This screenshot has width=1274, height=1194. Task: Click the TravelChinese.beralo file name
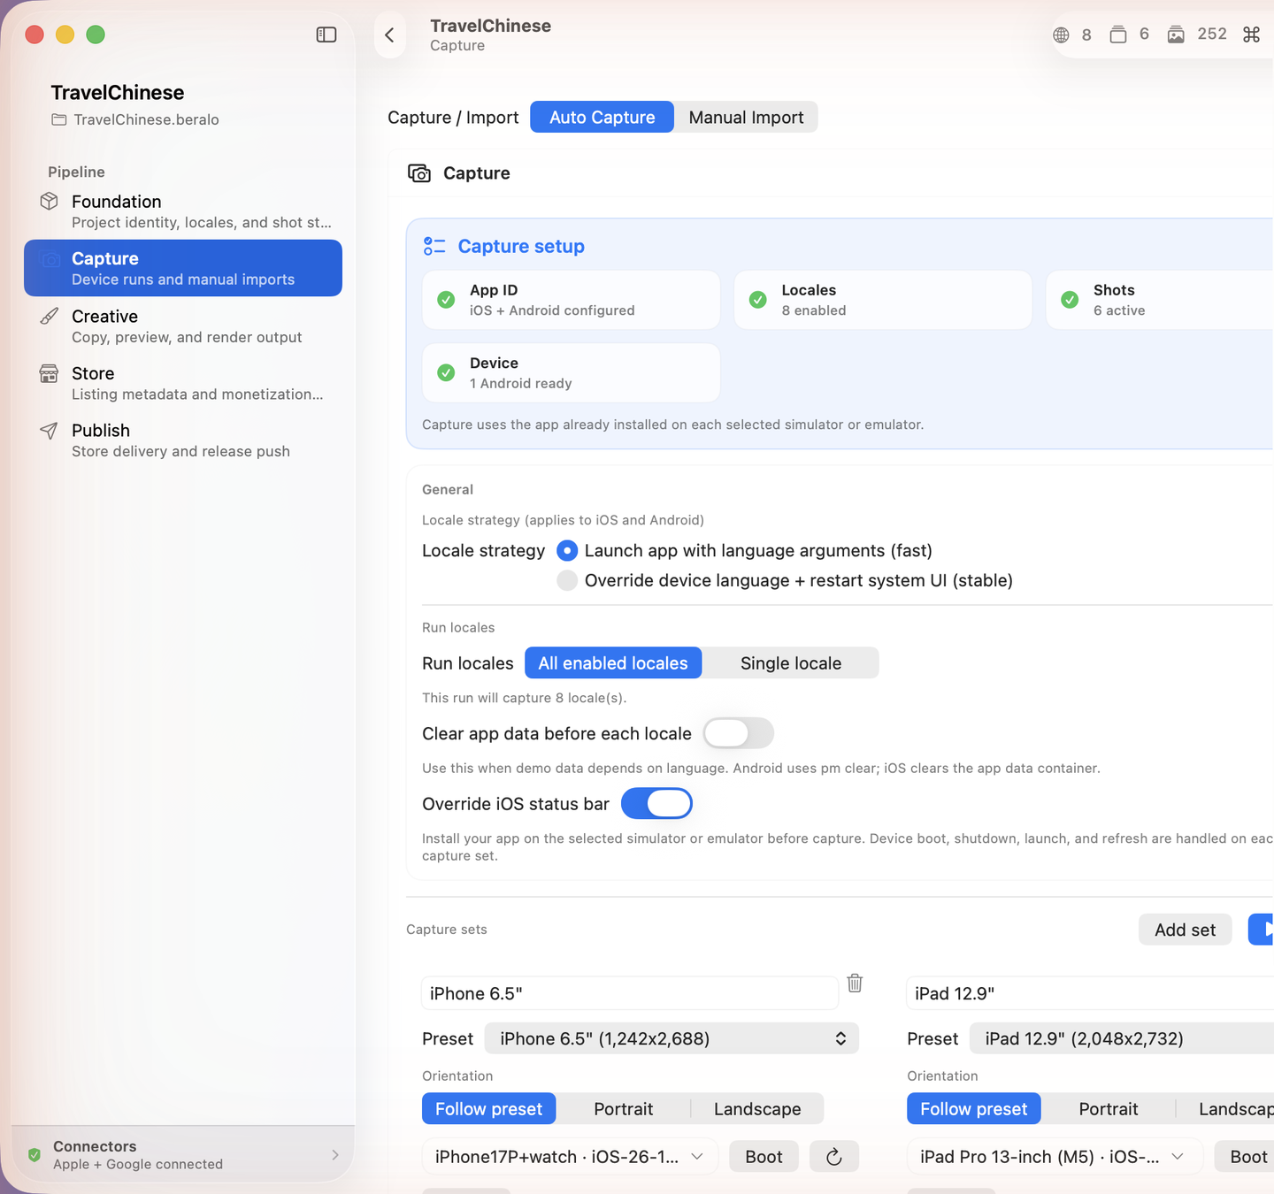(x=146, y=119)
